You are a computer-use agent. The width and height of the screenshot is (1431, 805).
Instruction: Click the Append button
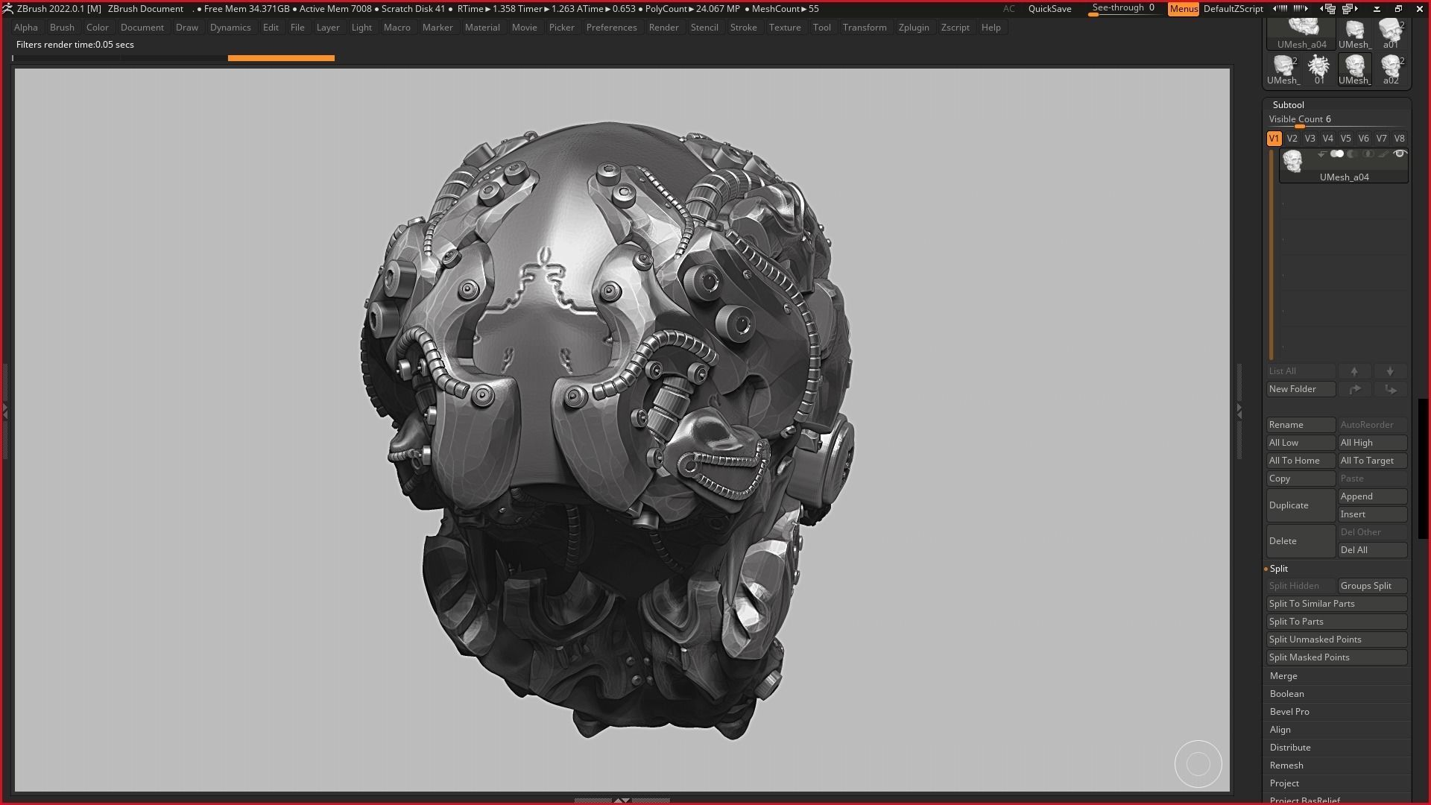(1372, 496)
